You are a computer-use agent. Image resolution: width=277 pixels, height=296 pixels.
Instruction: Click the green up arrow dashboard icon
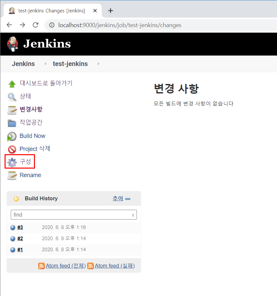pos(12,84)
